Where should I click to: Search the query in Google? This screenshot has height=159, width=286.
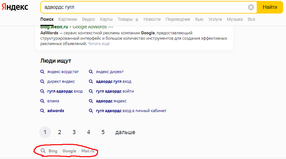[69, 151]
